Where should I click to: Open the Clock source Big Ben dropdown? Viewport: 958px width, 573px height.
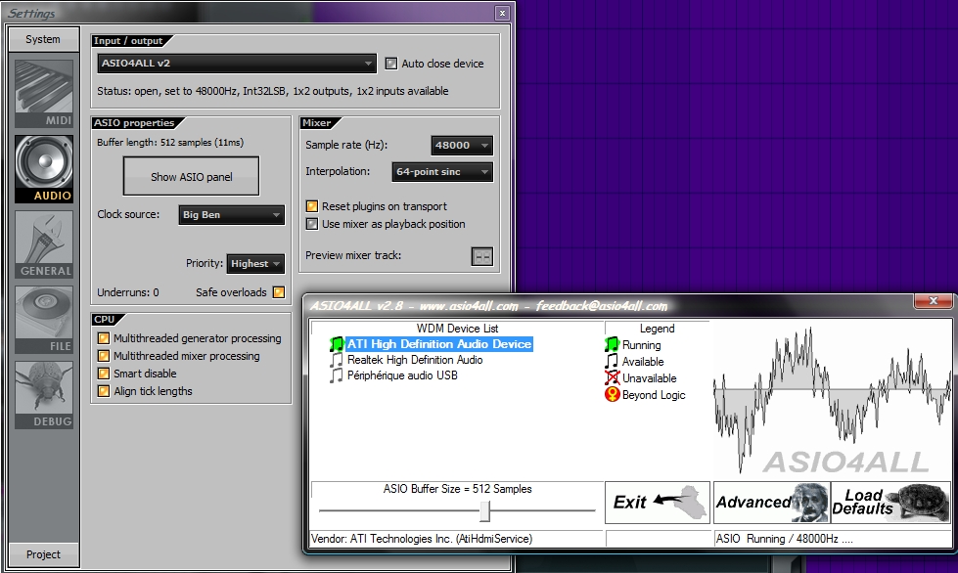232,215
